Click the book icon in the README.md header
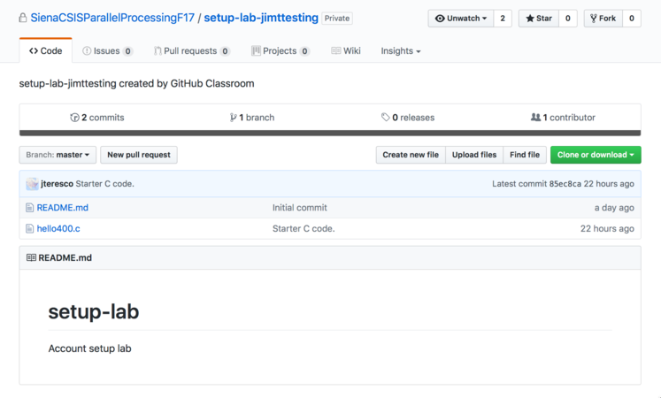 tap(31, 257)
